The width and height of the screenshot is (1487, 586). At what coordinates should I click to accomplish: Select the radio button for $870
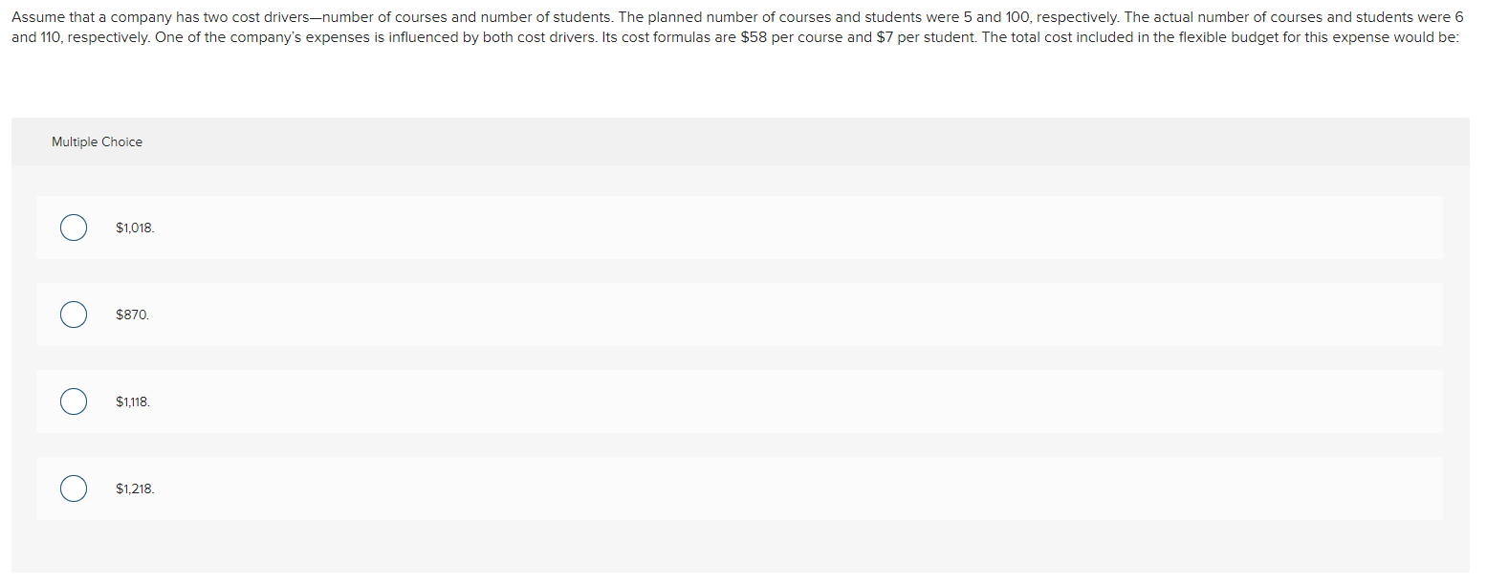[x=74, y=315]
